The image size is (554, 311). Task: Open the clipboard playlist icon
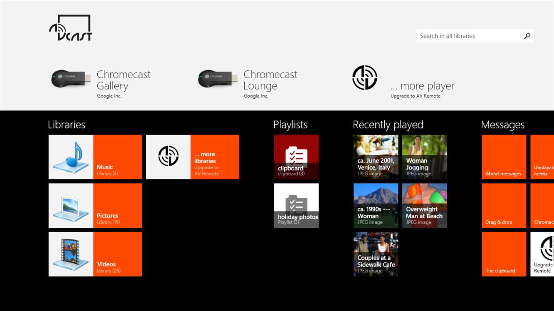click(x=296, y=157)
